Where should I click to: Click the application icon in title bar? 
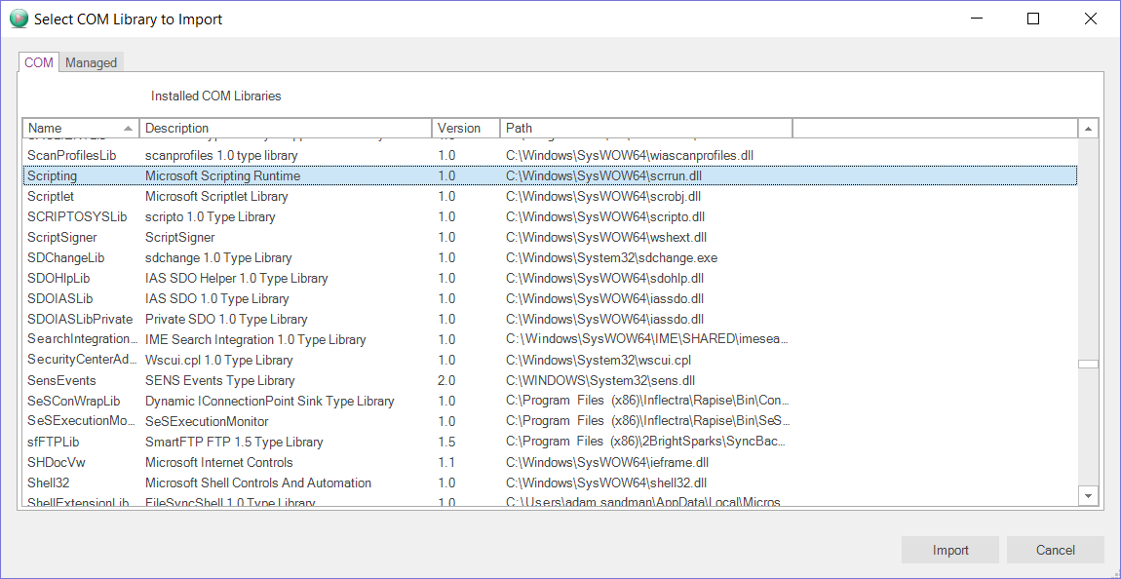pos(18,19)
